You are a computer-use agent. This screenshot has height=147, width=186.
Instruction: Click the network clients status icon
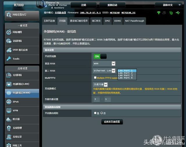point(171,13)
